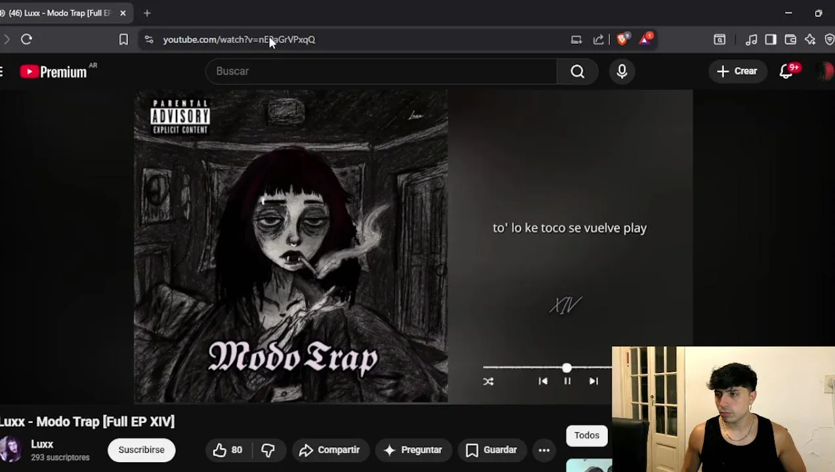Click the Preguntar button
Screen dimensions: 835x472
(413, 450)
